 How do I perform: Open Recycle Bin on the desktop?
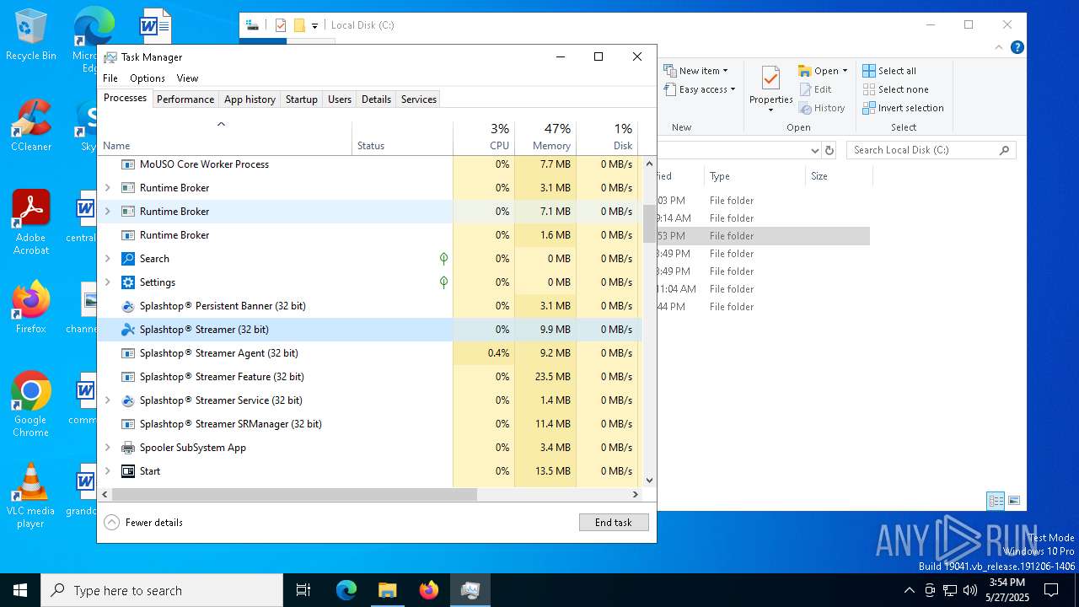[x=31, y=35]
